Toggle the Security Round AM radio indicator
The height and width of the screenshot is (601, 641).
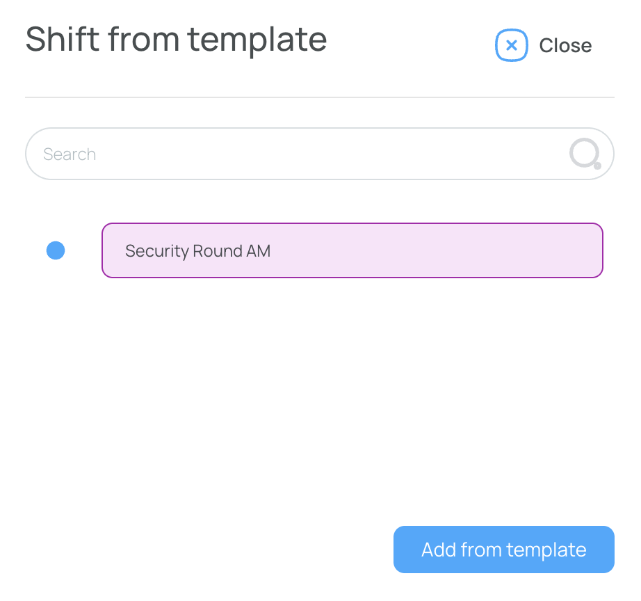coord(56,250)
